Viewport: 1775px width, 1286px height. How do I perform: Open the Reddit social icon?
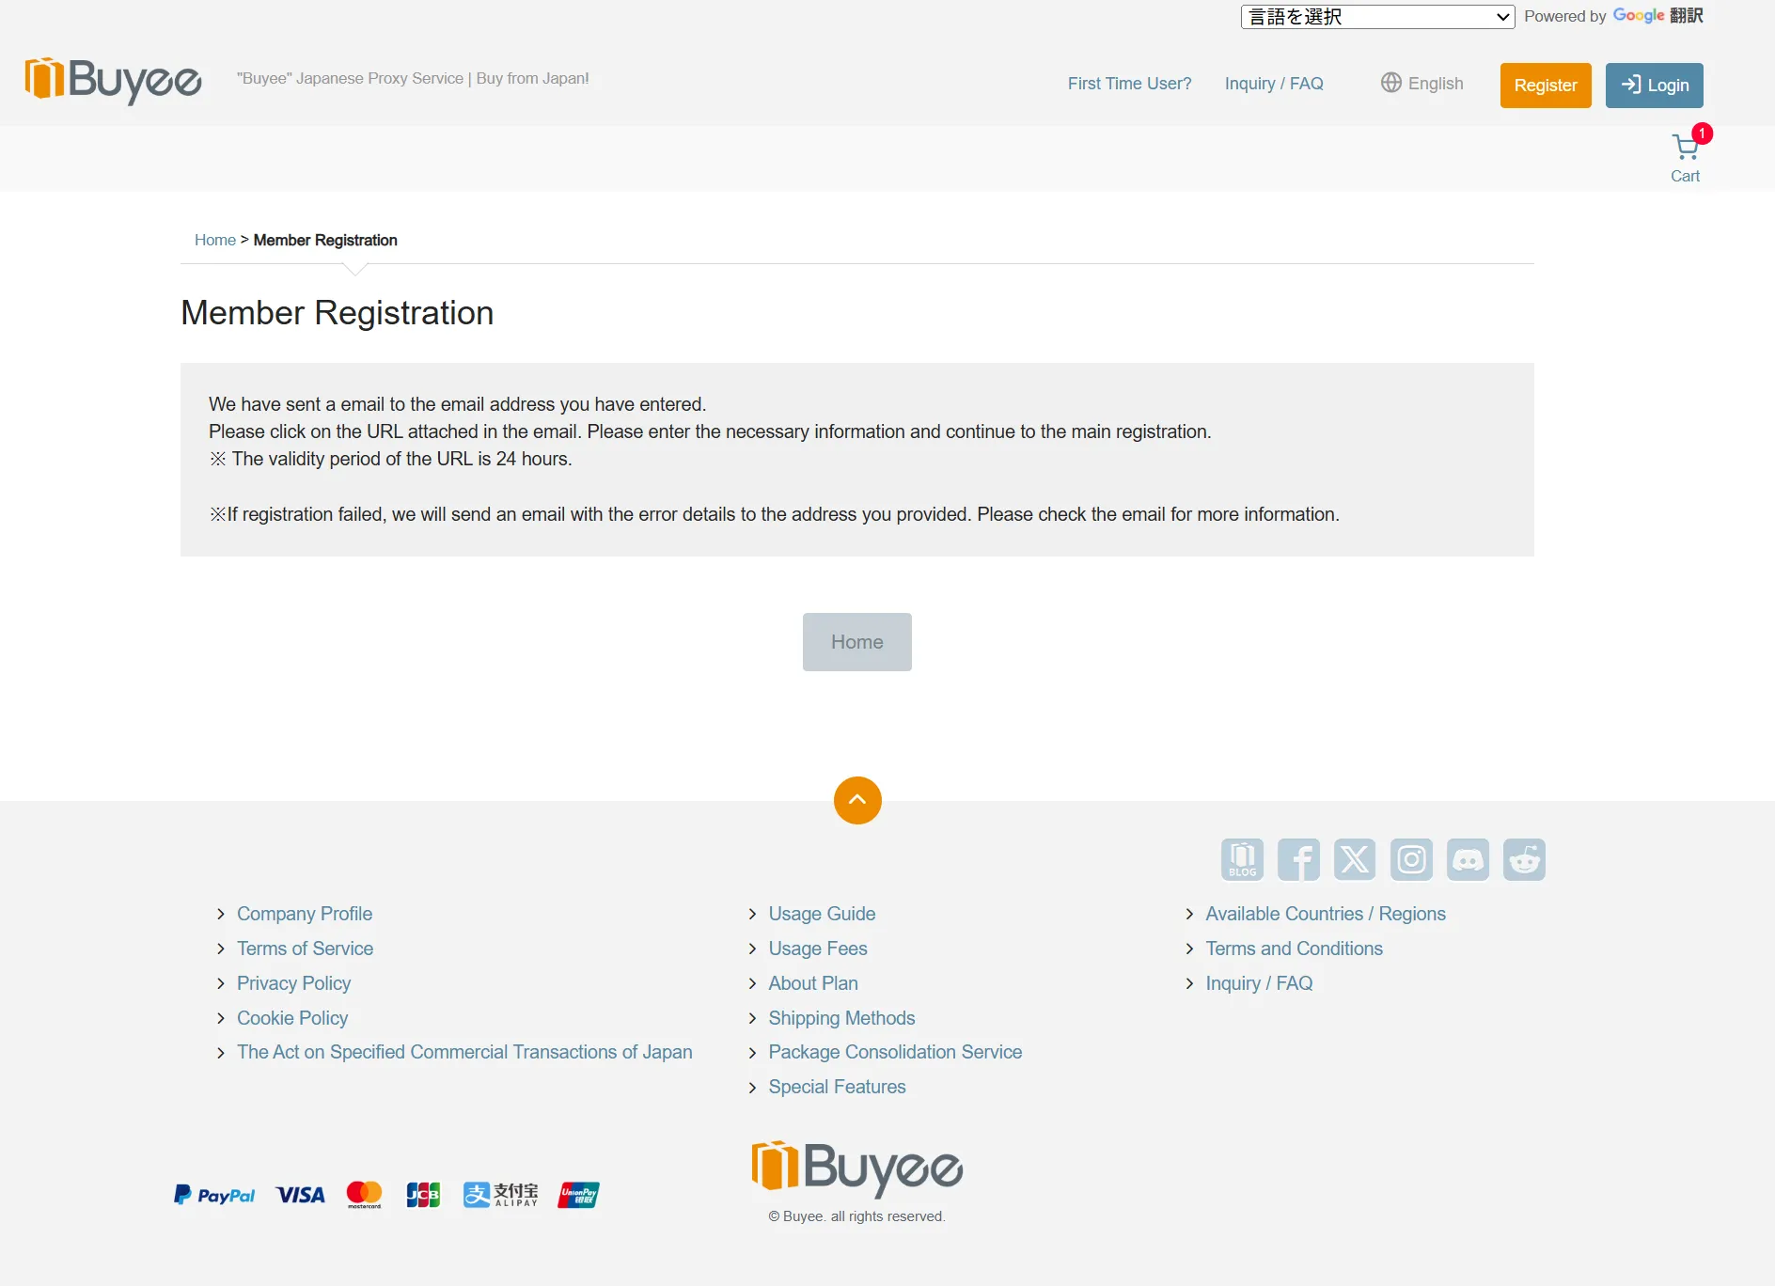(x=1524, y=859)
